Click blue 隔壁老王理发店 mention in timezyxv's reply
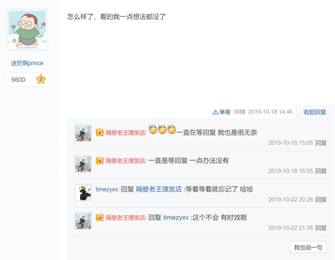 pos(159,189)
